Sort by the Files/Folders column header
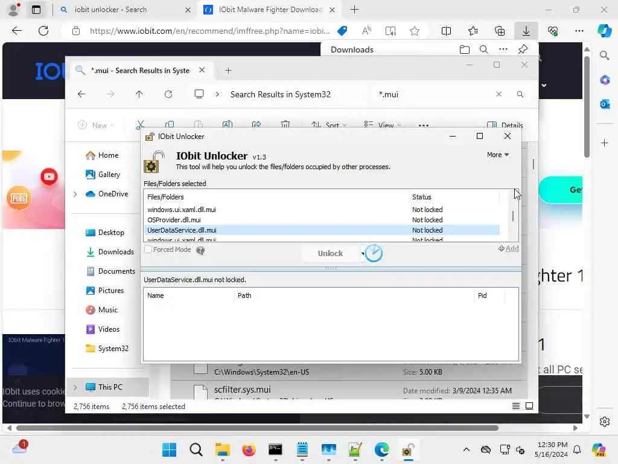 pyautogui.click(x=276, y=197)
